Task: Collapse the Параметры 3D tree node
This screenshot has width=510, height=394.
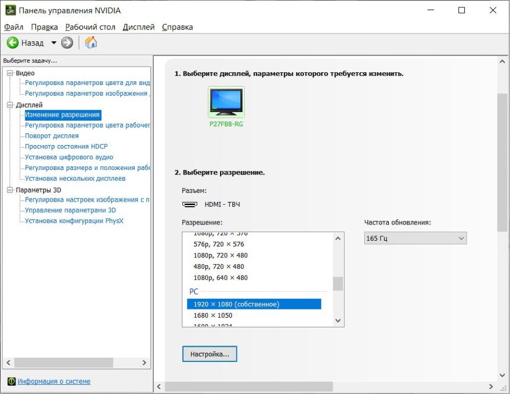Action: pyautogui.click(x=10, y=190)
